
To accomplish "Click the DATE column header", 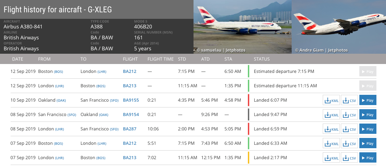I will (17, 59).
